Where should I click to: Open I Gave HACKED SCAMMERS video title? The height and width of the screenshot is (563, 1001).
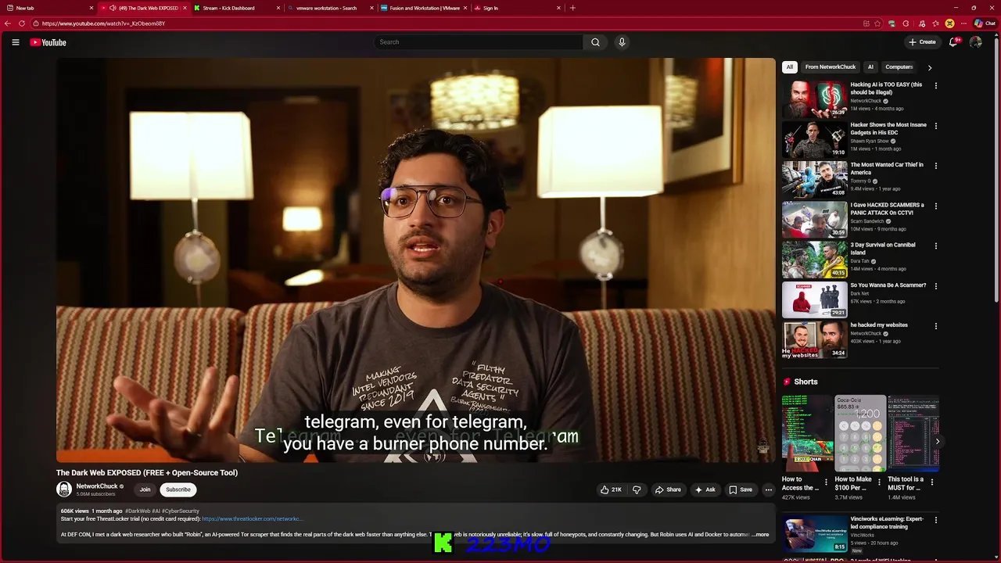887,209
